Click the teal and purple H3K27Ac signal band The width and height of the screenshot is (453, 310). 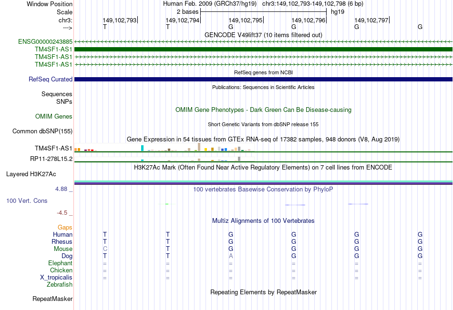point(263,182)
